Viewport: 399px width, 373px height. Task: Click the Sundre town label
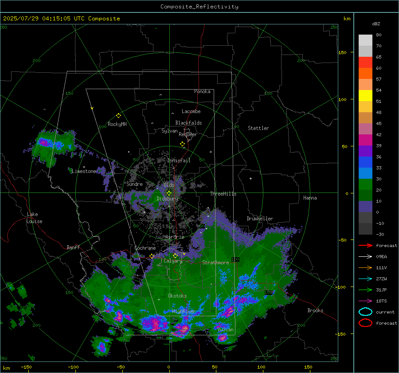(135, 184)
